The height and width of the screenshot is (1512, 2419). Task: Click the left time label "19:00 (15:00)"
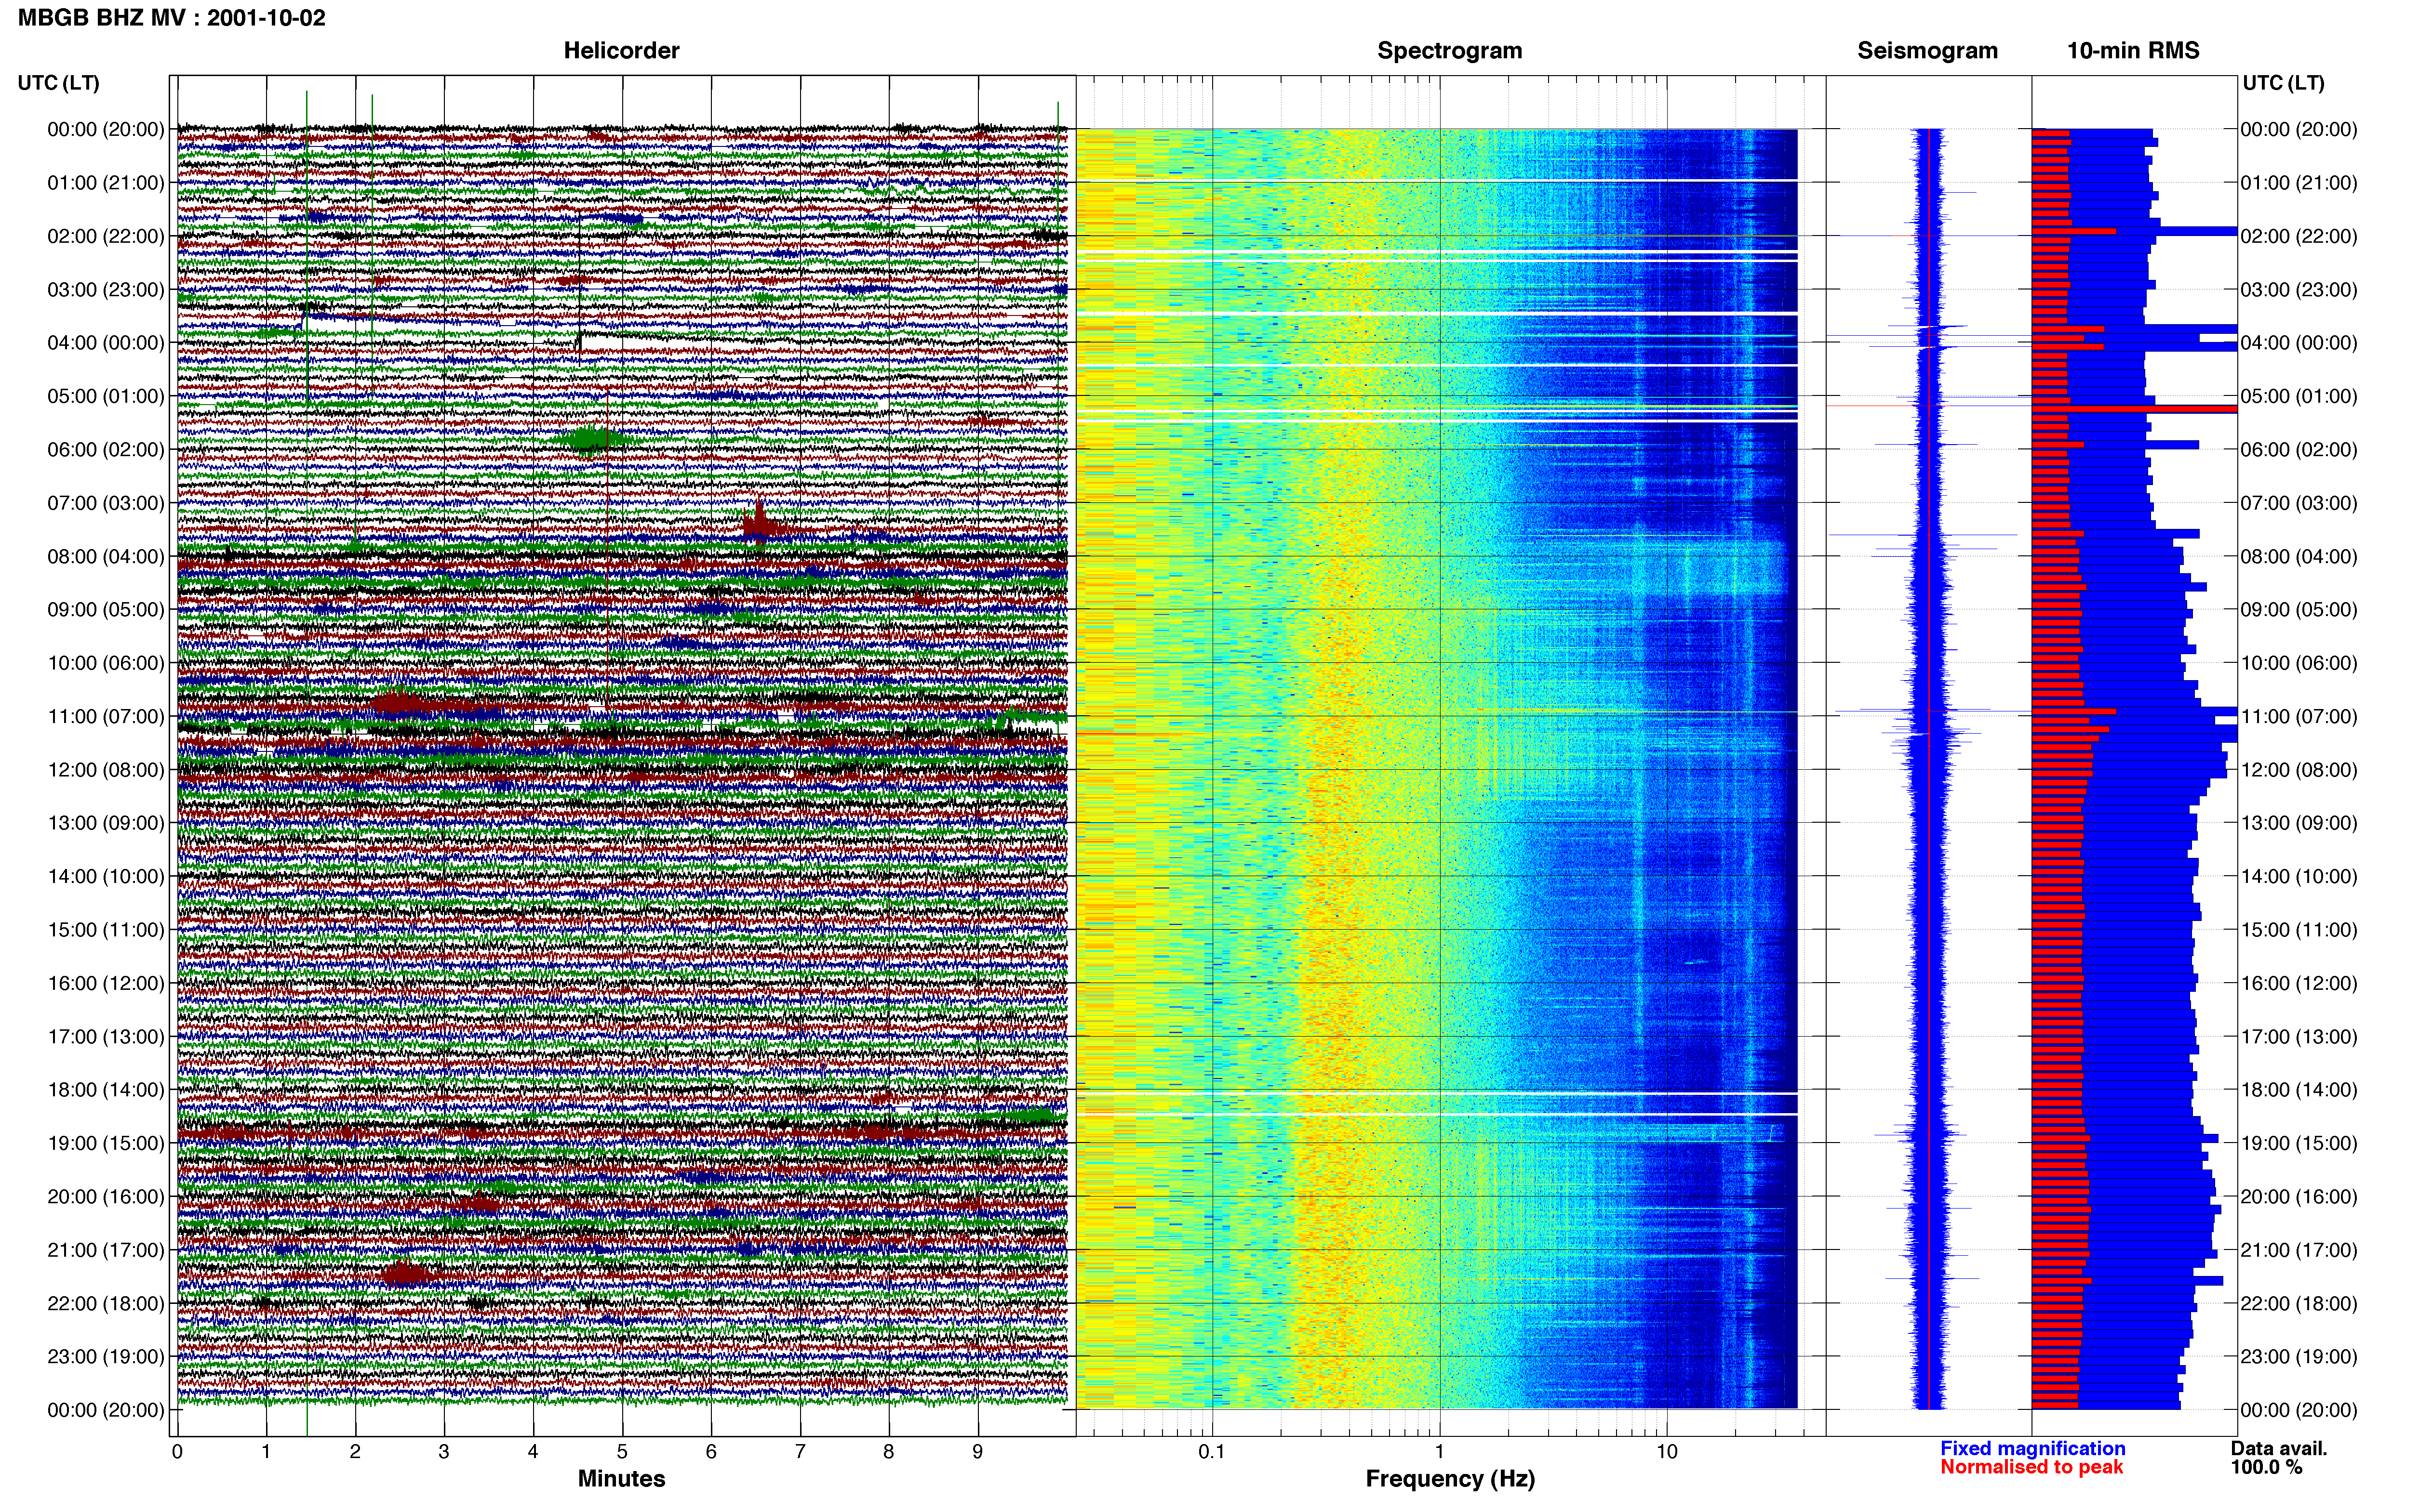106,1142
